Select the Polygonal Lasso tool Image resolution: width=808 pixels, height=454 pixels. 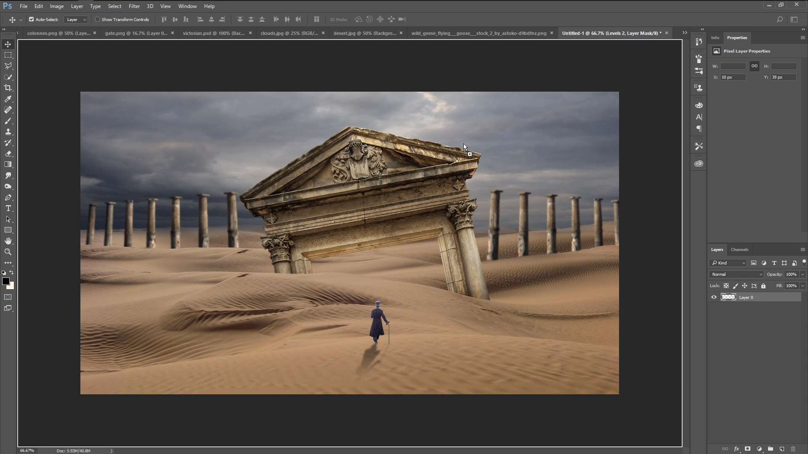8,66
